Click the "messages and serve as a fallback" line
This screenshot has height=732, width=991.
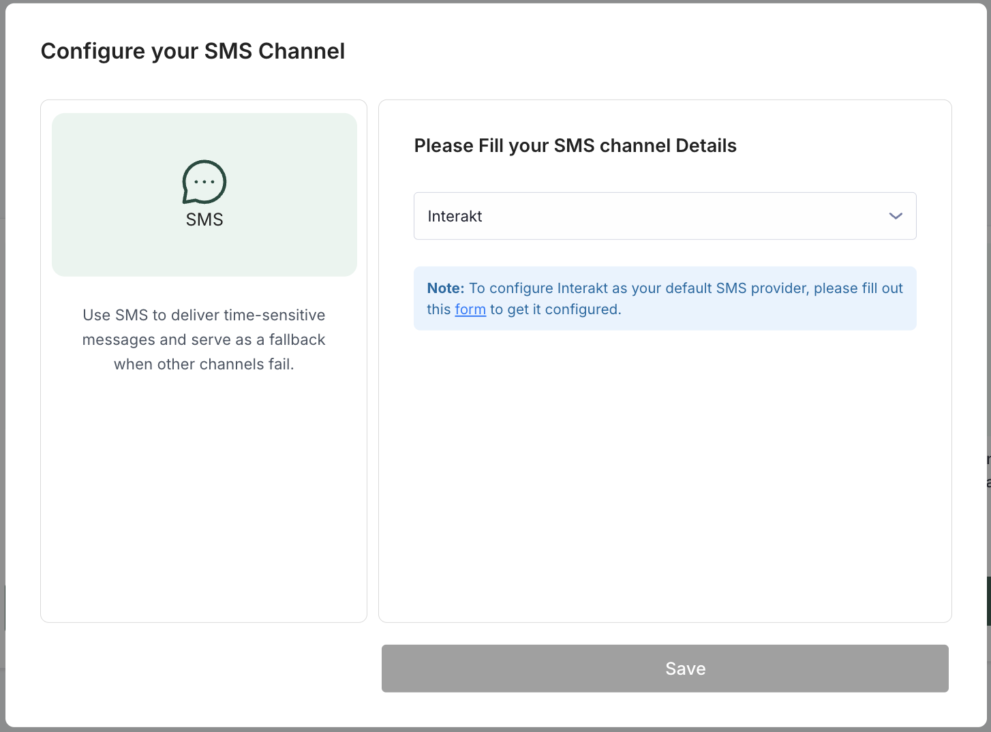pyautogui.click(x=204, y=339)
